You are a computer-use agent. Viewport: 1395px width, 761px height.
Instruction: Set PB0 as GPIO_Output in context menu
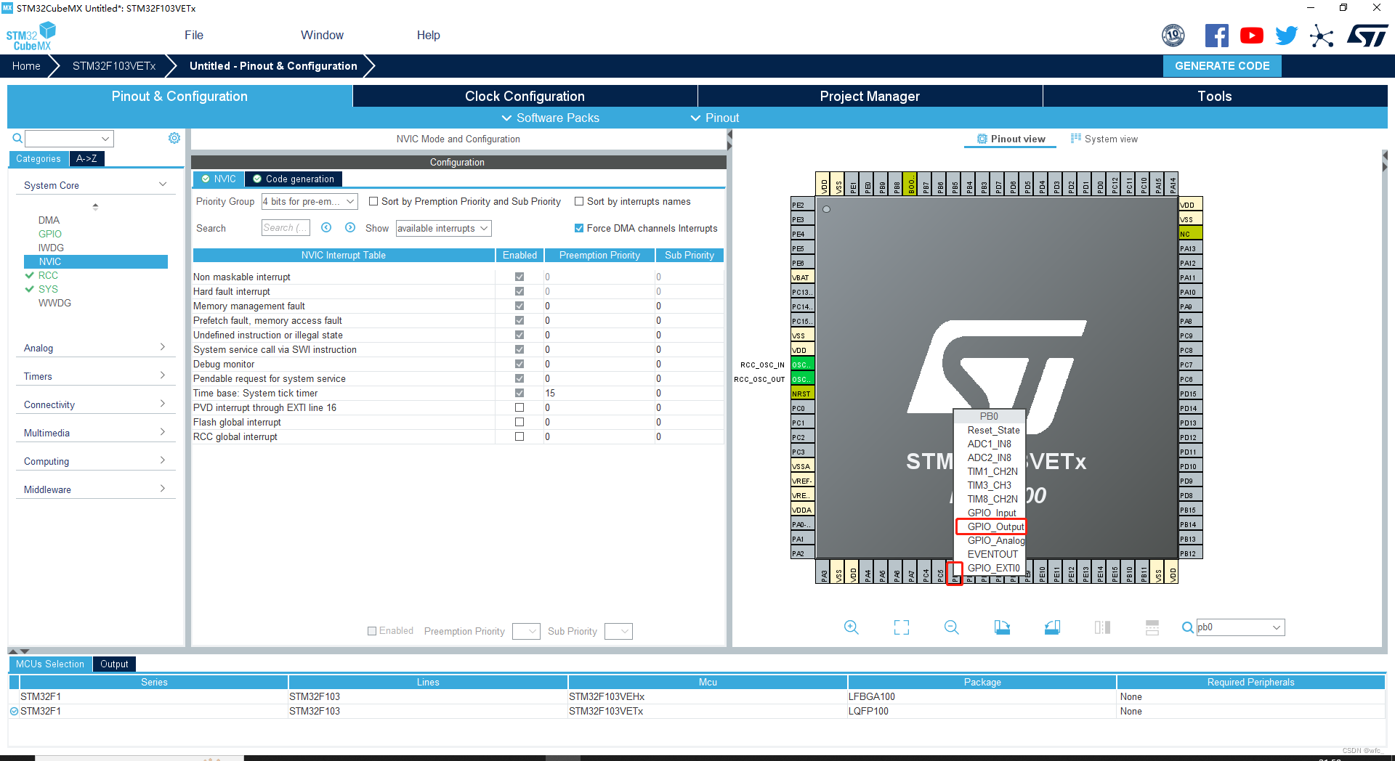pyautogui.click(x=992, y=526)
